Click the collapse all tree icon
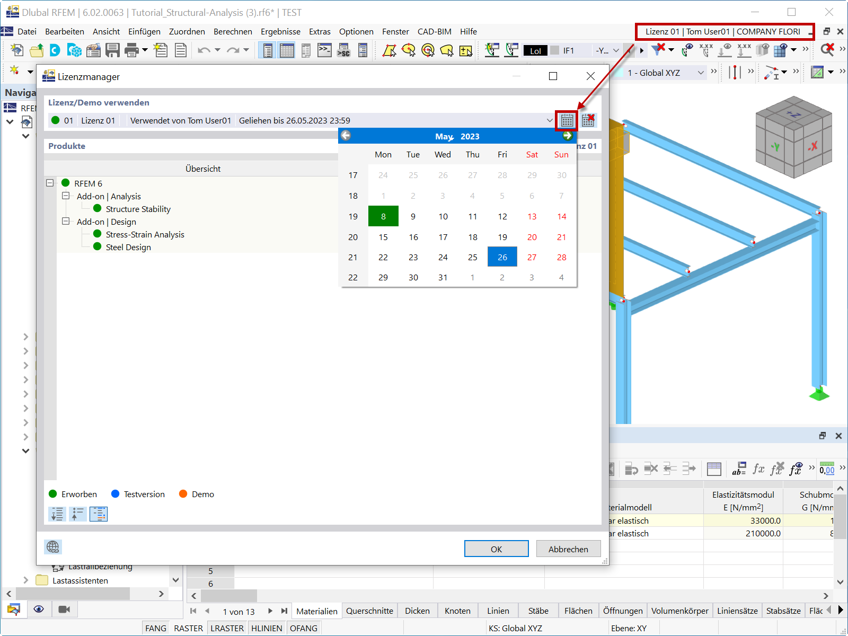848x636 pixels. (x=78, y=514)
